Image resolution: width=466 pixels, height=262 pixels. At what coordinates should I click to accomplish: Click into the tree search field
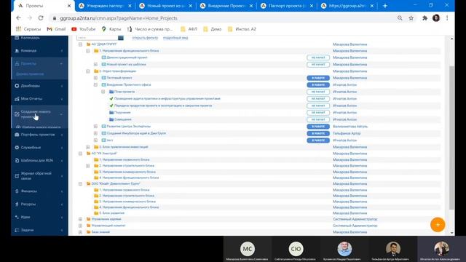[97, 38]
